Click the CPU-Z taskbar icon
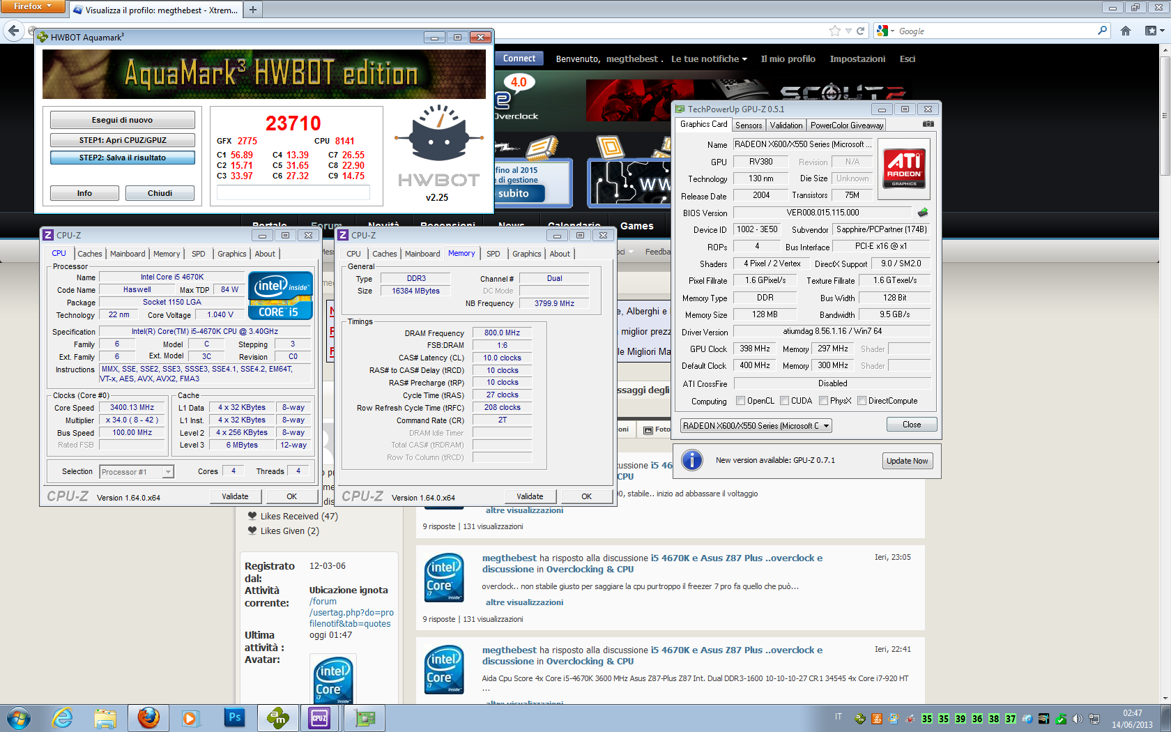The height and width of the screenshot is (732, 1171). (319, 718)
